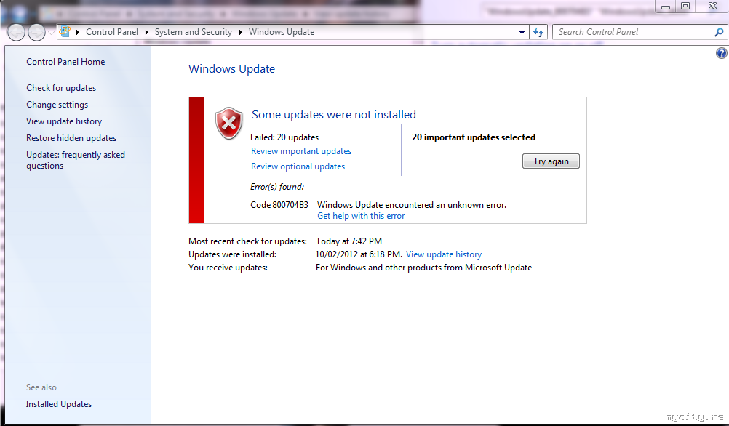Open Change settings in sidebar
This screenshot has height=426, width=729.
(57, 105)
